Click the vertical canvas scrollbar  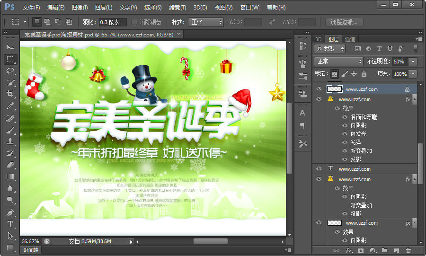coord(289,138)
